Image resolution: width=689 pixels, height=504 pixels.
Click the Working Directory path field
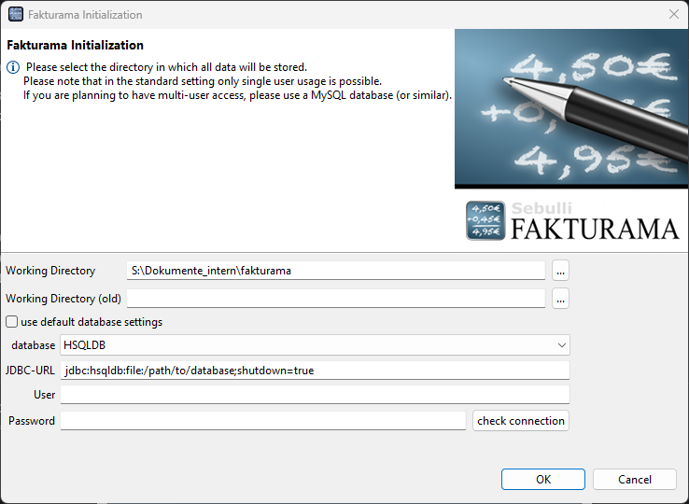(336, 271)
